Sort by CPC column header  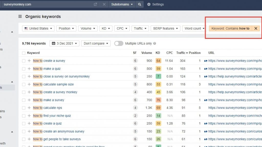[169, 53]
